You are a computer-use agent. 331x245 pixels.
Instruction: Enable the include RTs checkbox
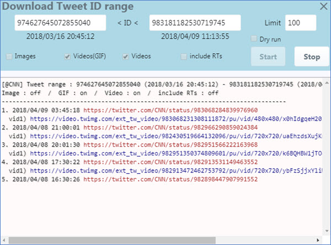tap(184, 56)
